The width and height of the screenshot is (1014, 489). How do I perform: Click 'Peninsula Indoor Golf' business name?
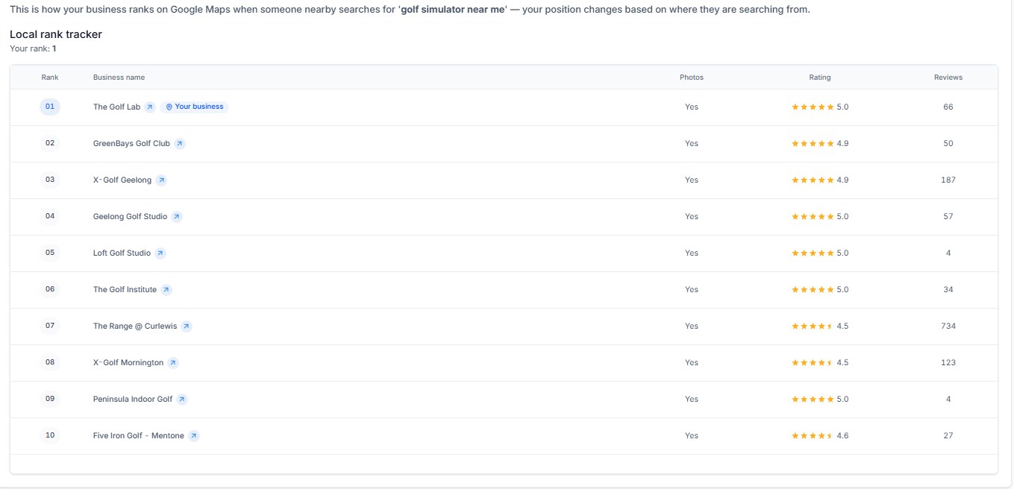(133, 399)
